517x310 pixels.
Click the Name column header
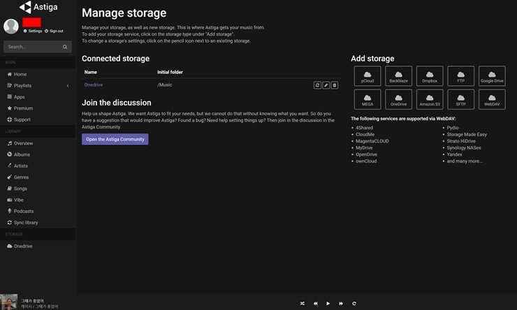(91, 72)
